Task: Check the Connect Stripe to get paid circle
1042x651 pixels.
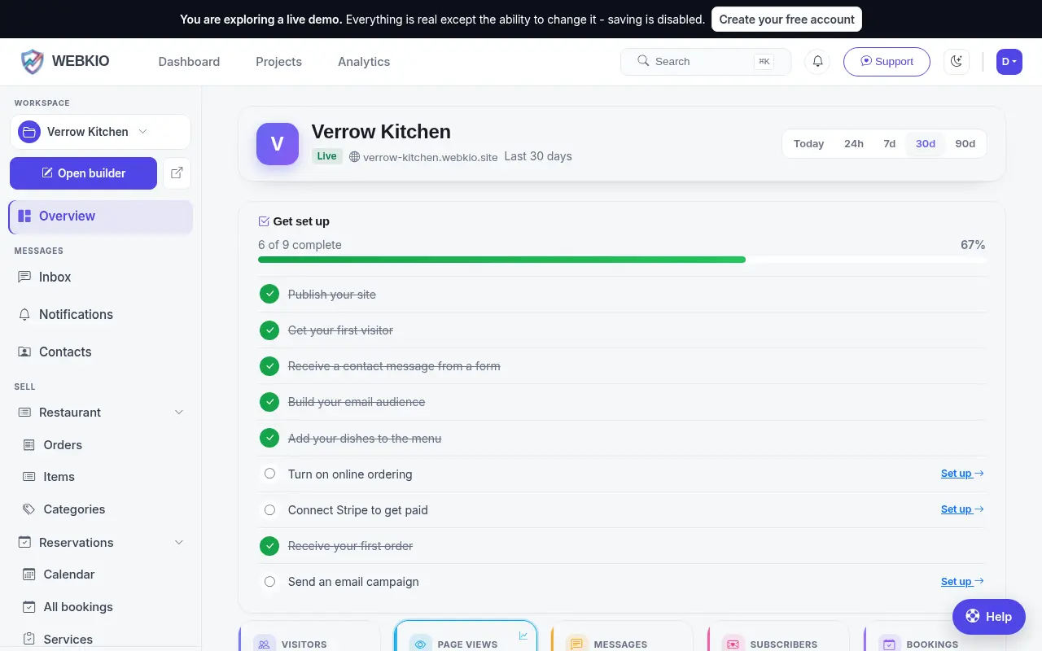Action: [269, 510]
